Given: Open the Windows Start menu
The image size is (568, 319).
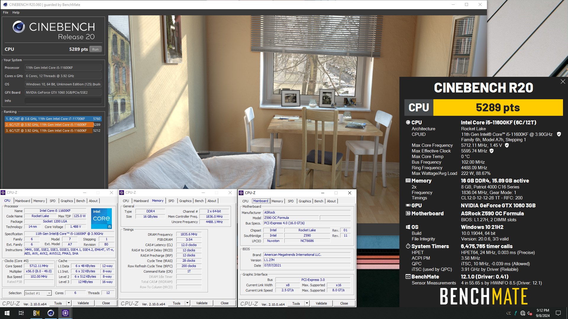Looking at the screenshot, I should click(7, 313).
